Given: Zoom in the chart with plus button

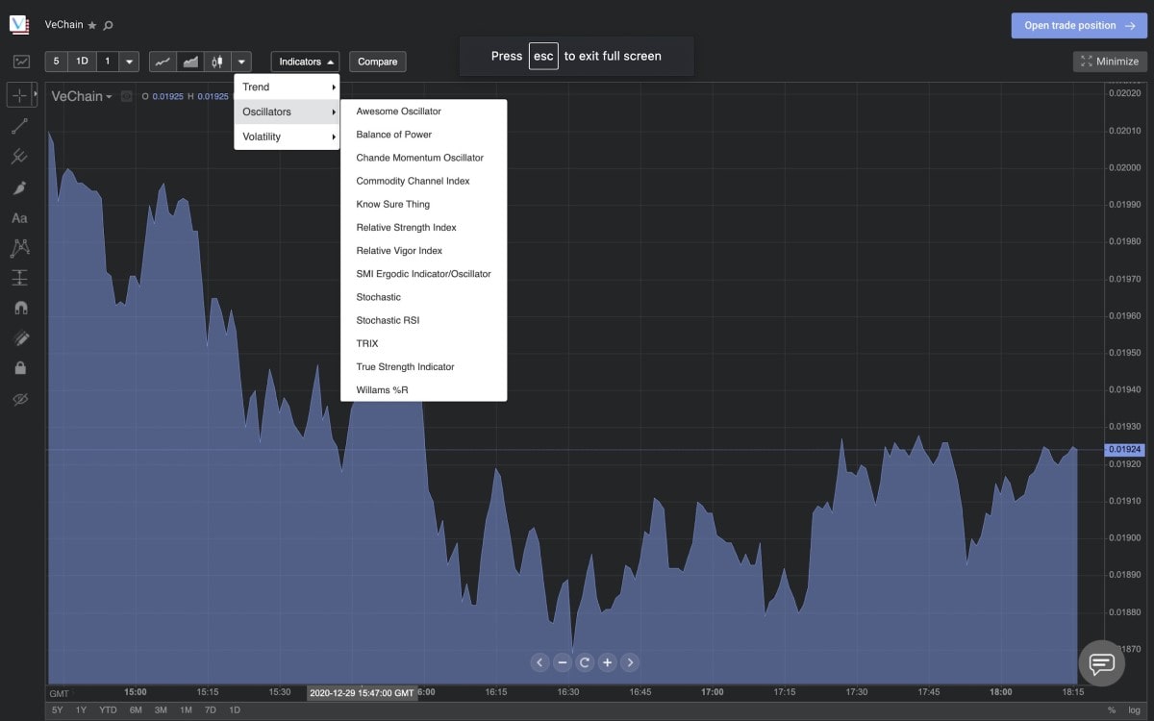Looking at the screenshot, I should (607, 662).
